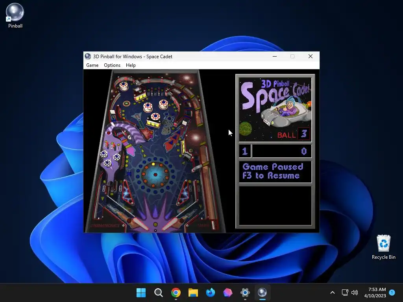Close the 3D Pinball window

click(x=311, y=56)
